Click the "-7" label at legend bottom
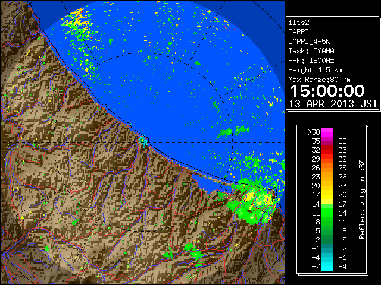Screen dimensions: 381x285 [x=316, y=267]
